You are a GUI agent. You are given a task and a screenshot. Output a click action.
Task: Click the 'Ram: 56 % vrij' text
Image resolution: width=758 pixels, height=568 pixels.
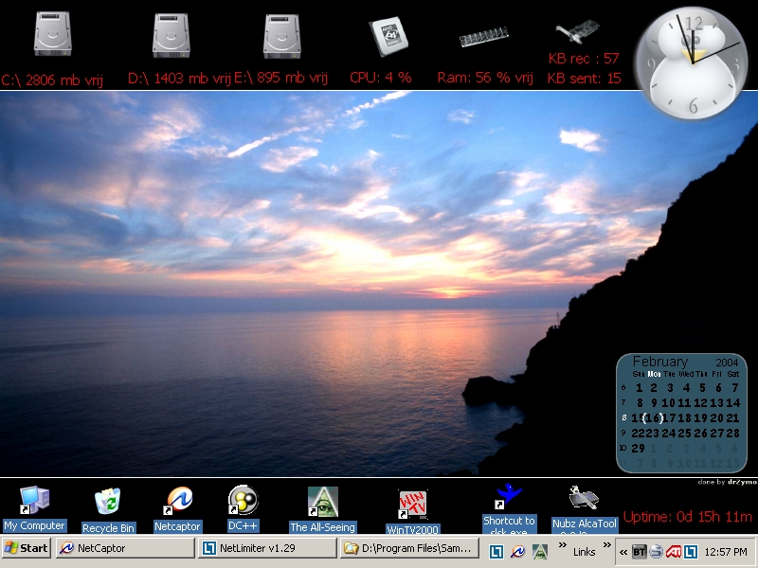(x=485, y=78)
